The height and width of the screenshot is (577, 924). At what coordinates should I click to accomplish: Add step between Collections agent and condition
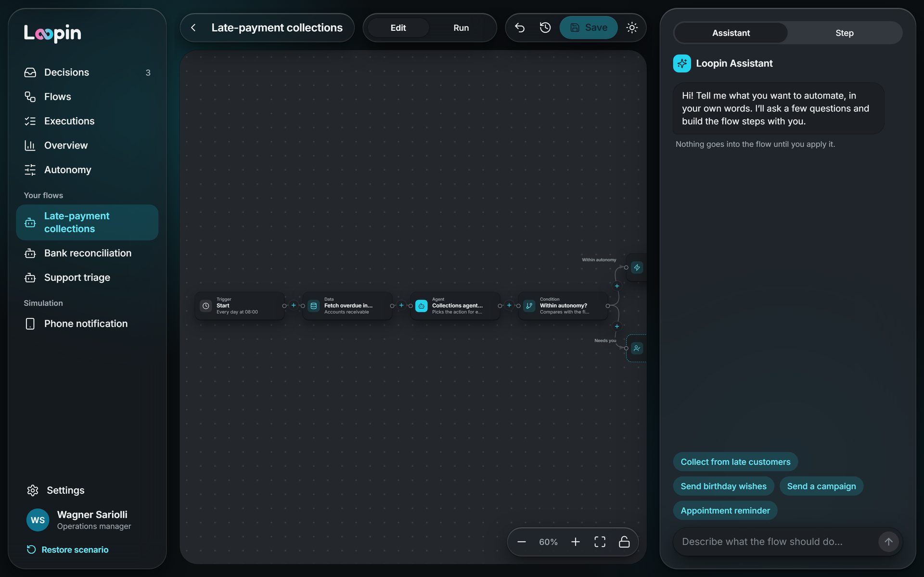(x=509, y=305)
